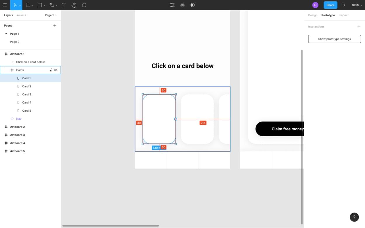Switch to the Design tab

pos(313,15)
